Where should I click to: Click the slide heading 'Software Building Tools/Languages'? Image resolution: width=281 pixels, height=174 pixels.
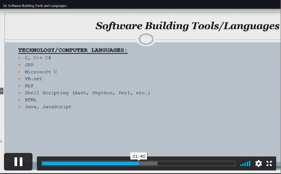187,26
